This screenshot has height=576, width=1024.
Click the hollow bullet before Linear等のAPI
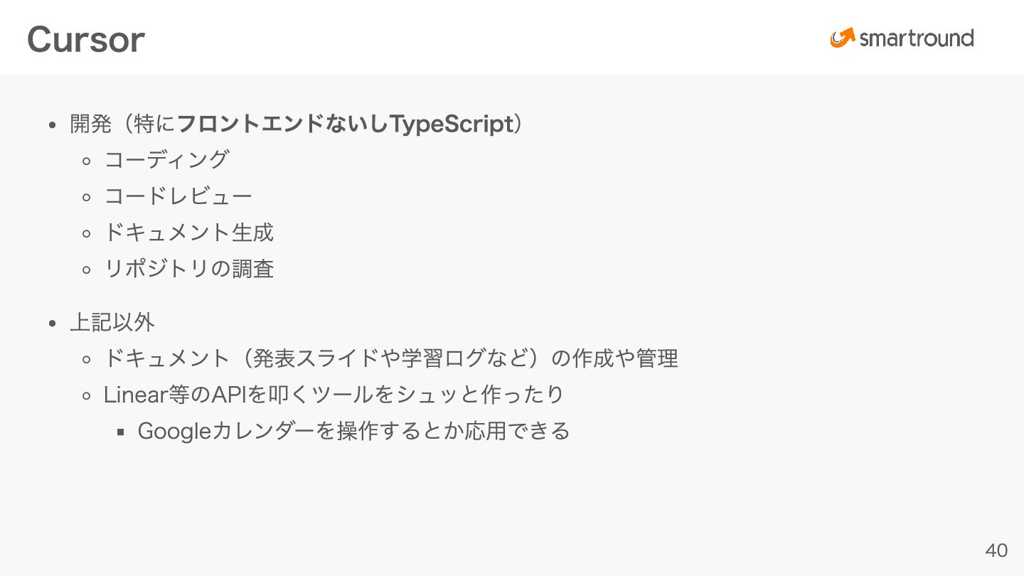[x=87, y=395]
